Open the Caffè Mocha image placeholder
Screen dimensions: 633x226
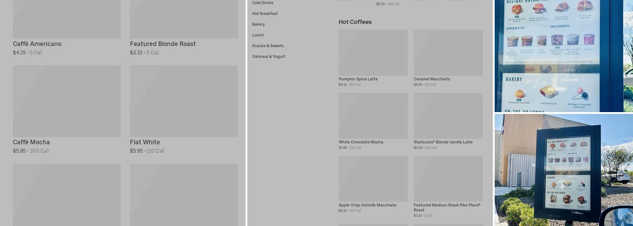67,101
